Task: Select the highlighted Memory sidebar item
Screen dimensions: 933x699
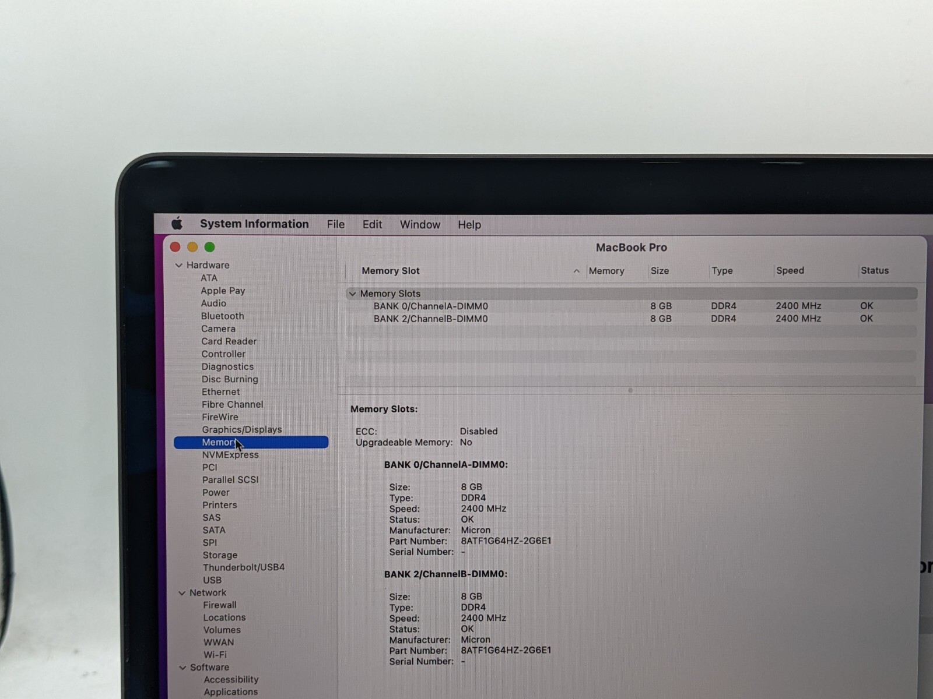Action: pyautogui.click(x=251, y=442)
